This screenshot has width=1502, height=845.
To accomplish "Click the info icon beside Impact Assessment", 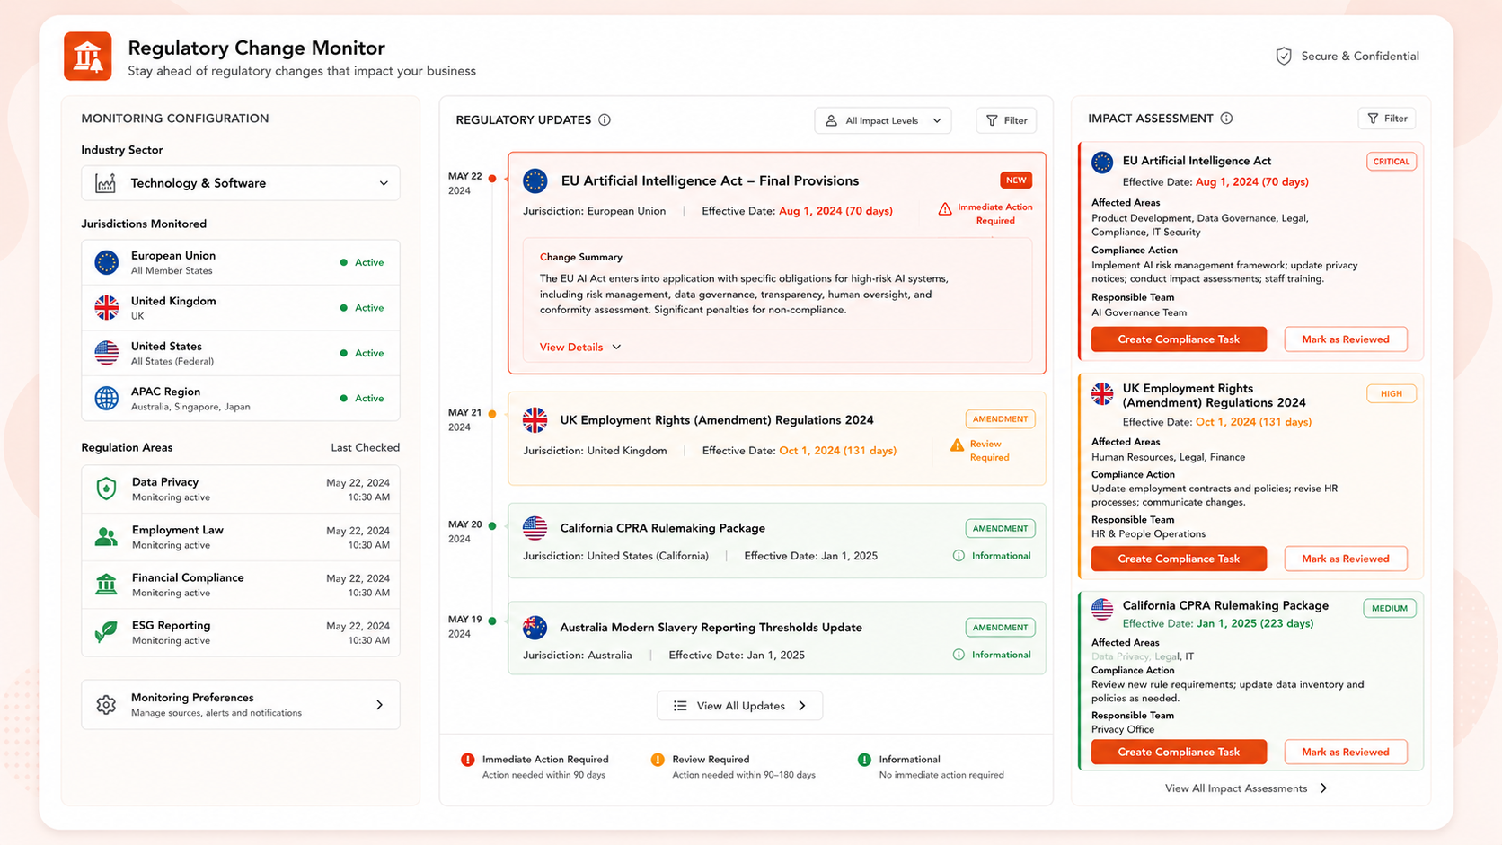I will (1227, 119).
